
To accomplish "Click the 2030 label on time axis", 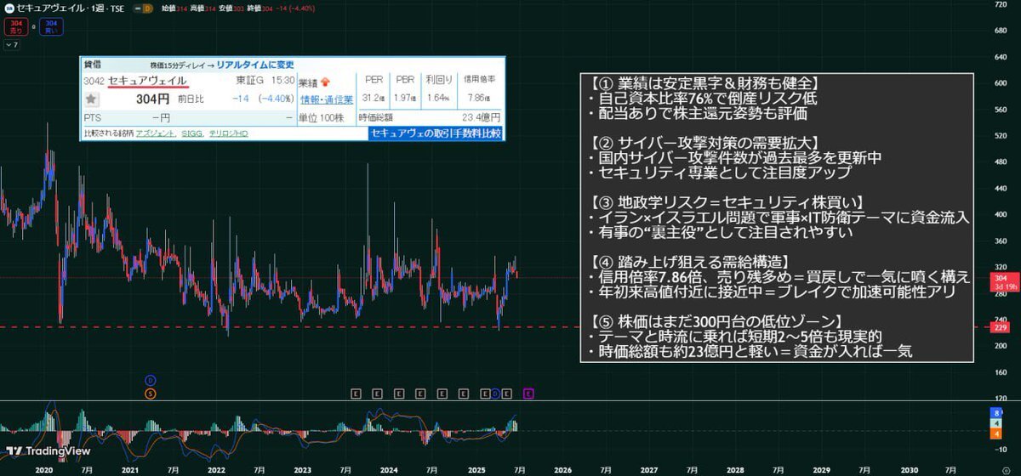I will point(909,468).
